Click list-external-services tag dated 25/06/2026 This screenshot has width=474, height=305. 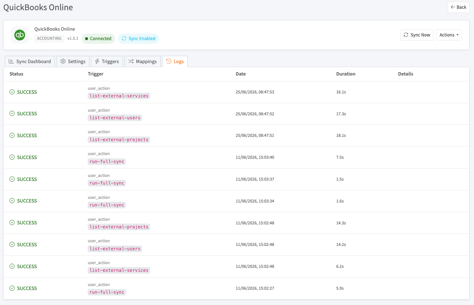point(119,96)
